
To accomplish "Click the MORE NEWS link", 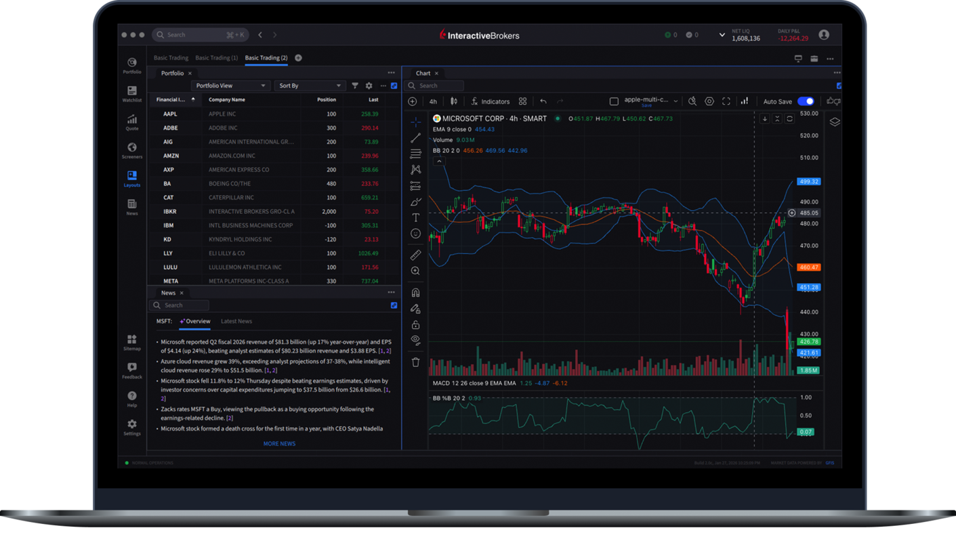I will 279,443.
